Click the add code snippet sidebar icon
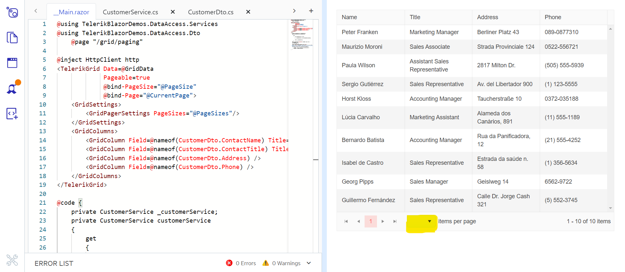Screen dimensions: 625x272 pyautogui.click(x=12, y=113)
